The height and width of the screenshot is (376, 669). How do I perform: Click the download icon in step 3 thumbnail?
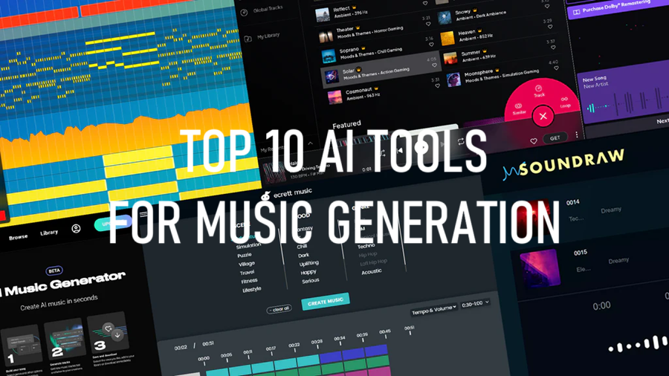tap(117, 335)
